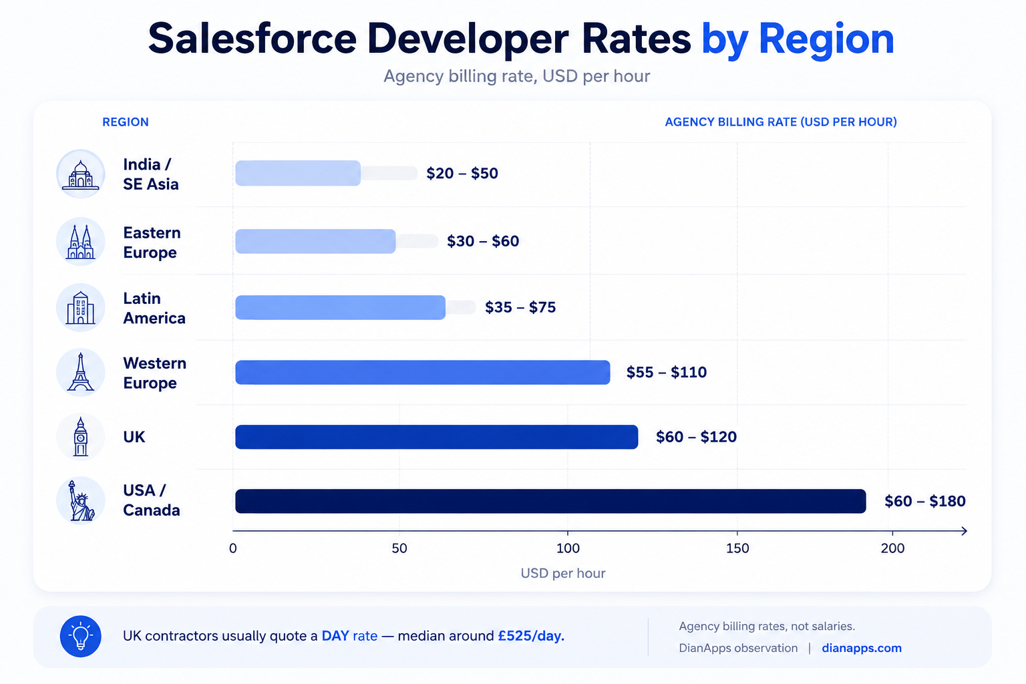Screen dimensions: 1026x684
Task: Click the Taj Mahal icon for India / SE Asia
Action: point(81,174)
